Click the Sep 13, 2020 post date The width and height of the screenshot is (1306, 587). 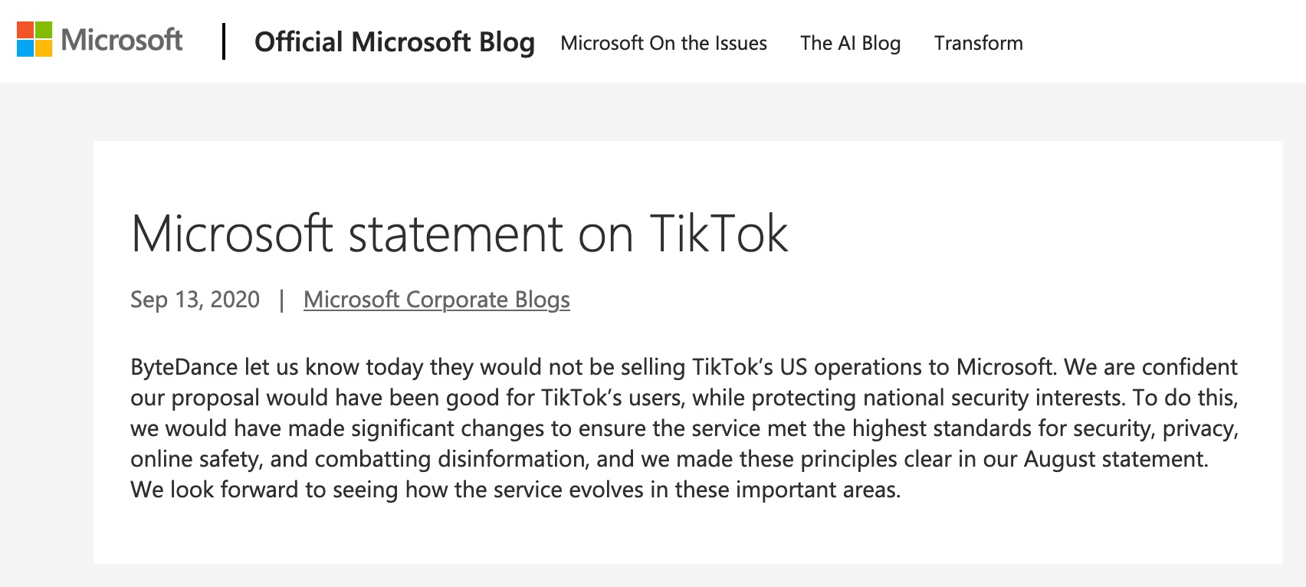195,300
